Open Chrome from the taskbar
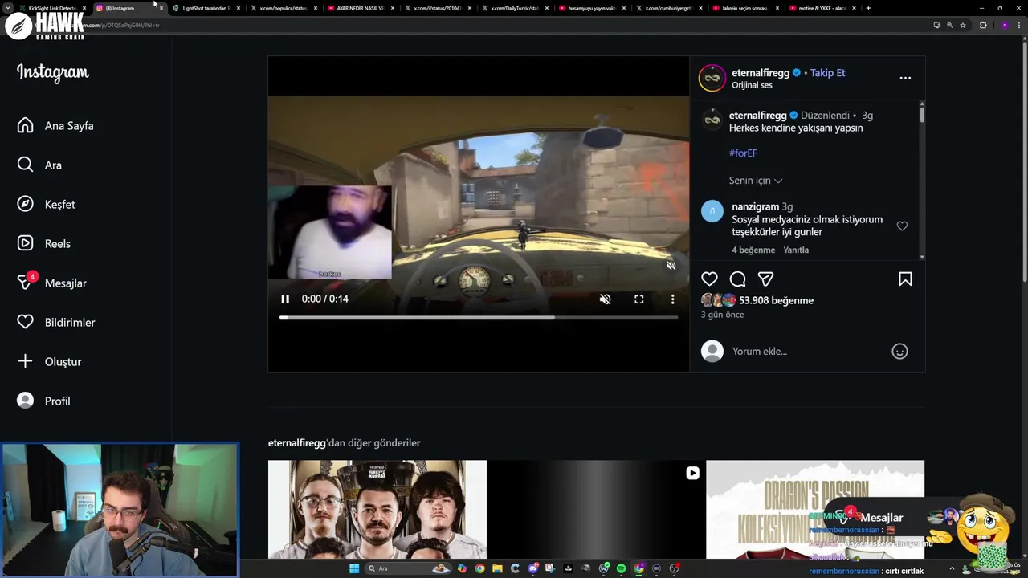Viewport: 1028px width, 578px height. [479, 568]
